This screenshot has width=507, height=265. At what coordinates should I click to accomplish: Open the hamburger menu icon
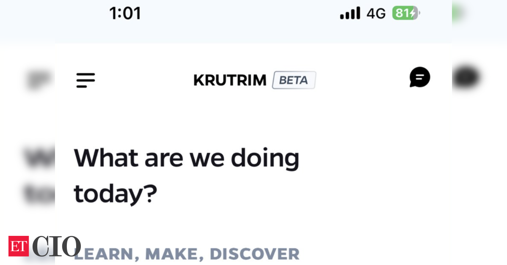tap(85, 80)
